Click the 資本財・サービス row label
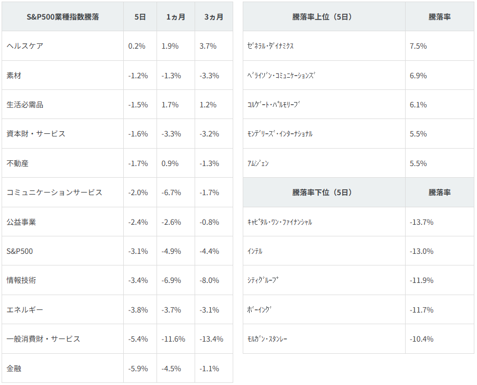477x385 pixels. 36,134
